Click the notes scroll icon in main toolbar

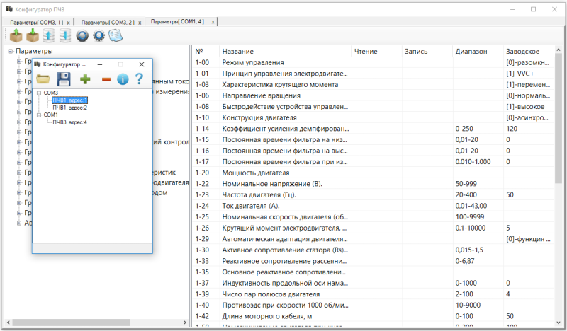click(x=116, y=35)
